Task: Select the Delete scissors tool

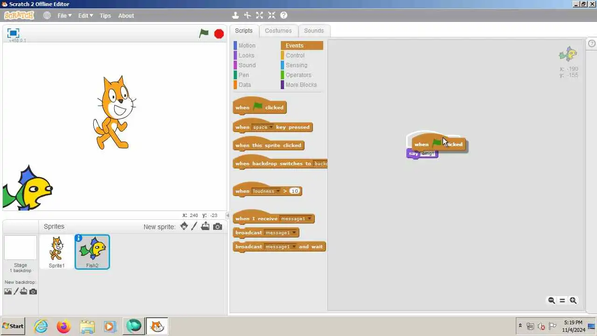Action: pos(248,15)
